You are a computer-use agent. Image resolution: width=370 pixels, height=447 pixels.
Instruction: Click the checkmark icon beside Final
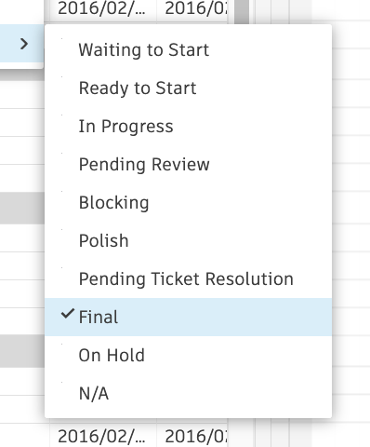pos(68,314)
